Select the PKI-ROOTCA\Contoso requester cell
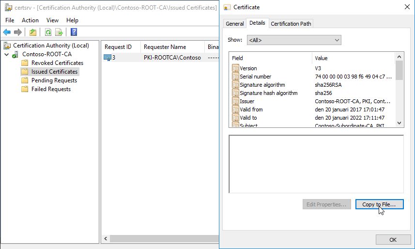Image resolution: width=415 pixels, height=249 pixels. point(172,58)
